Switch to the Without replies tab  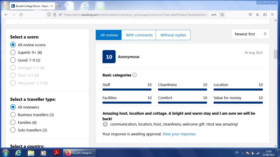173,35
